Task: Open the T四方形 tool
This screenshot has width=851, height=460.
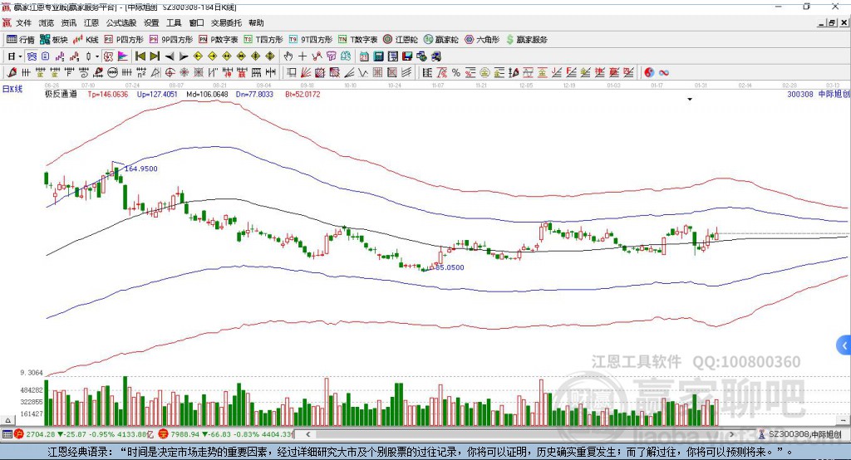Action: tap(263, 40)
